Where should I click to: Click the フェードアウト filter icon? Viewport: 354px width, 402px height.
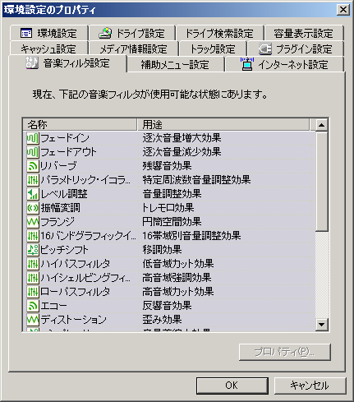tap(33, 152)
